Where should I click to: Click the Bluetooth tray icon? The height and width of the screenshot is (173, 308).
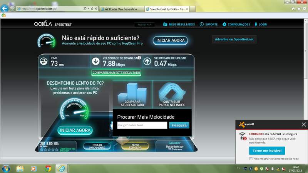coord(251,168)
